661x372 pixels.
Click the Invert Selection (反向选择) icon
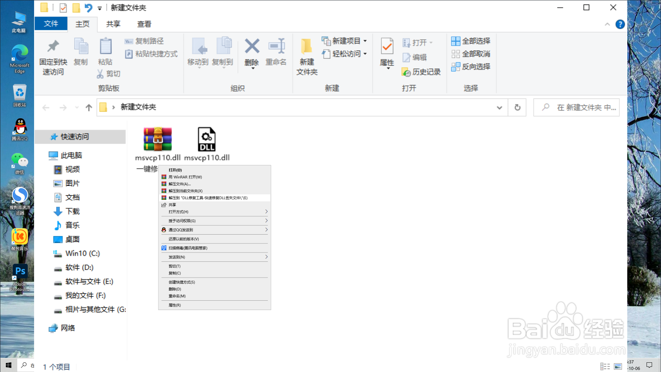coord(455,67)
